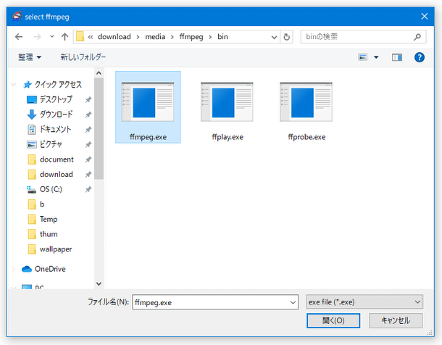Open view options dropdown arrow
The height and width of the screenshot is (345, 442).
click(x=376, y=57)
